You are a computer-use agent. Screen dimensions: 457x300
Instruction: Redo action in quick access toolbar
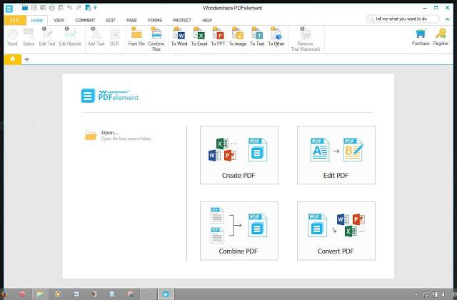[79, 8]
